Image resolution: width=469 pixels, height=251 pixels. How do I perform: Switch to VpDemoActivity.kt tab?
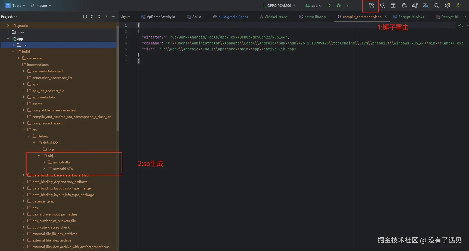click(x=158, y=17)
